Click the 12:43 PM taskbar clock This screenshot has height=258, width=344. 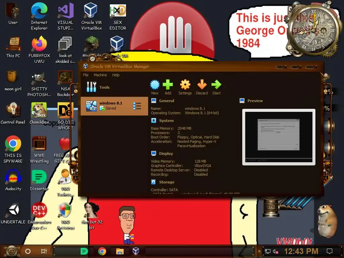pyautogui.click(x=301, y=251)
